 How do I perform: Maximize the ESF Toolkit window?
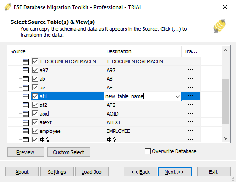click(204, 7)
